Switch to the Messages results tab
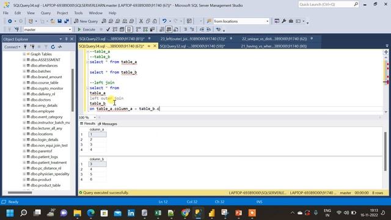Viewport: 391px width, 220px height. click(x=108, y=124)
